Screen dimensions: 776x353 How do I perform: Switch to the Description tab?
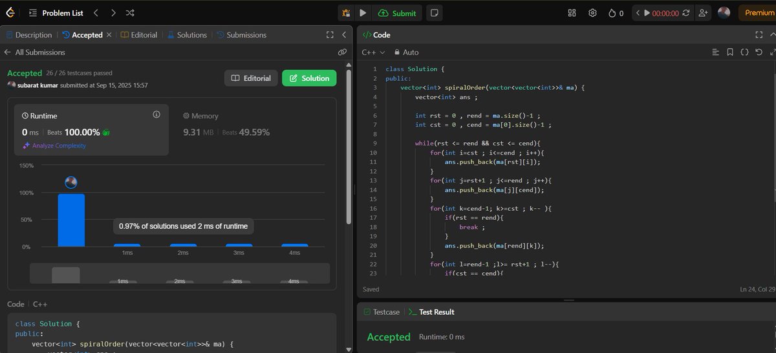pos(29,35)
